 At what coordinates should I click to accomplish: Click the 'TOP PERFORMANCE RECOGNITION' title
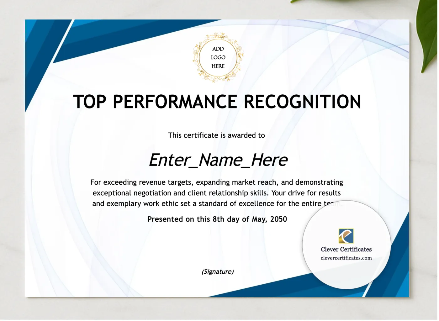point(217,102)
